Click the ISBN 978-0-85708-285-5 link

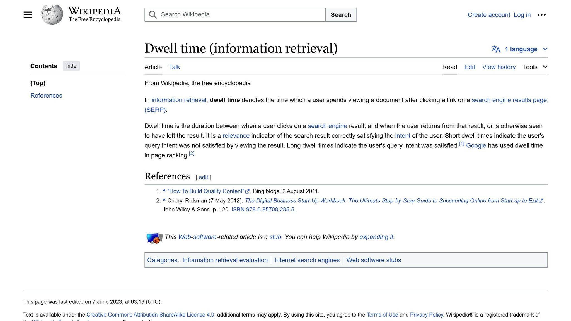(x=263, y=210)
